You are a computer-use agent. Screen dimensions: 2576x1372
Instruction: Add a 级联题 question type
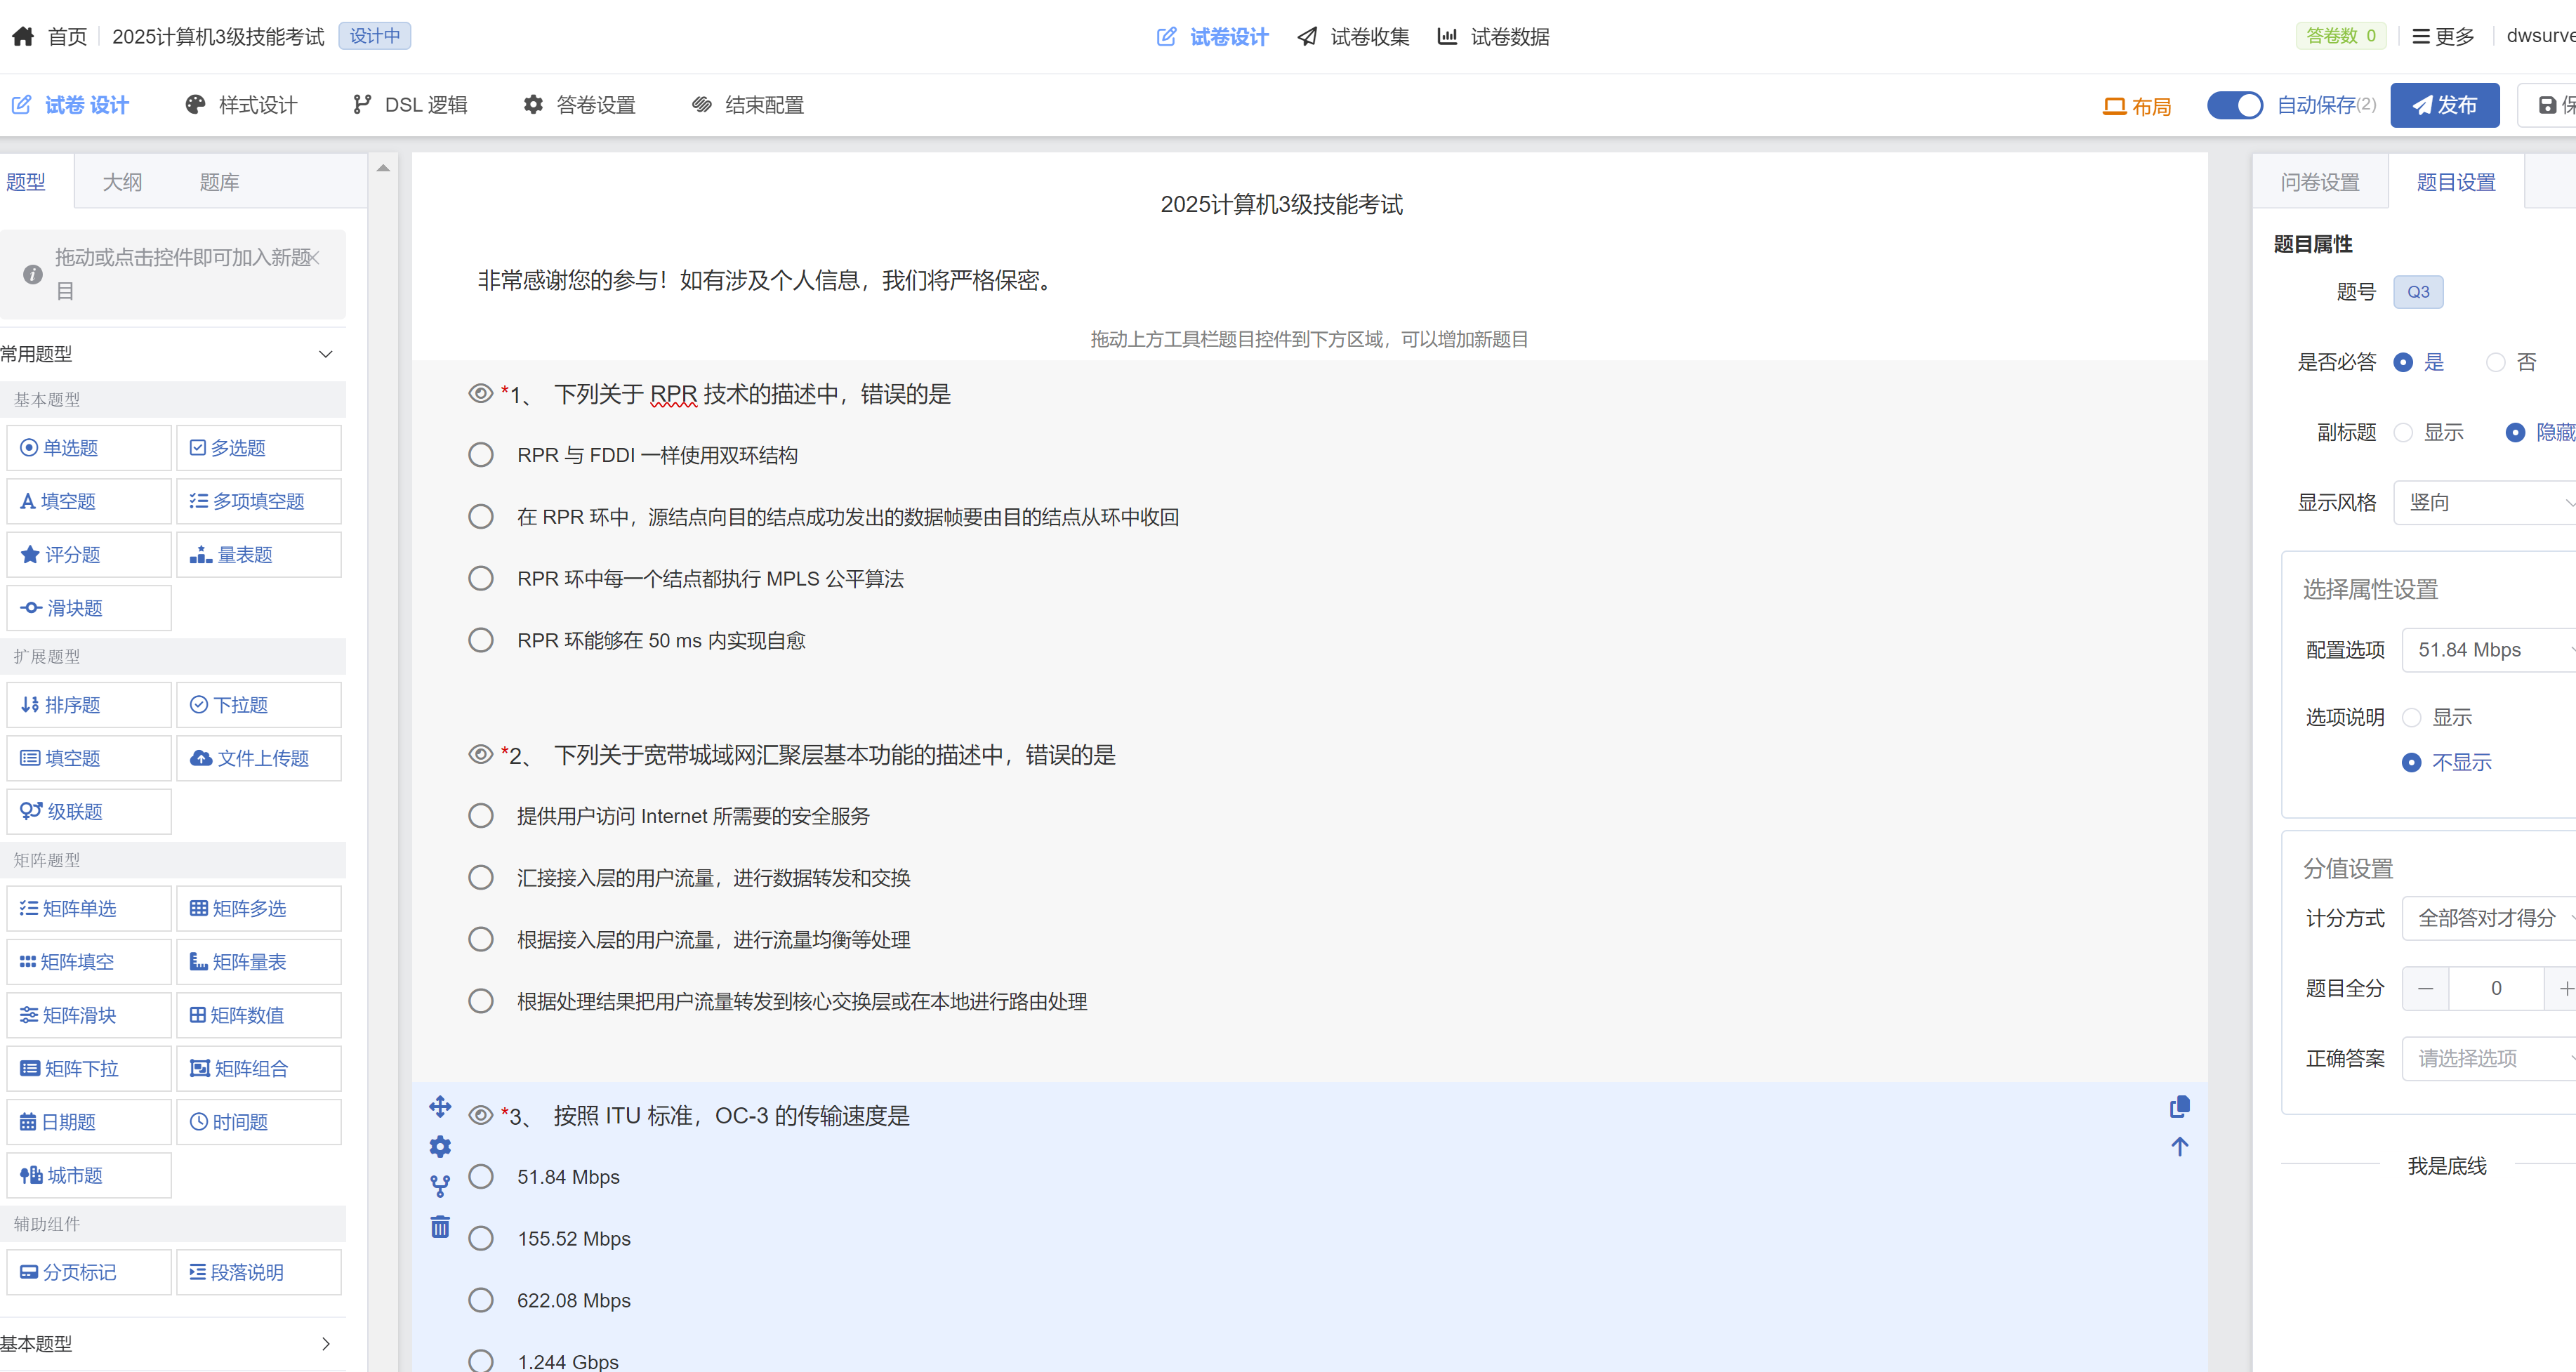point(89,811)
